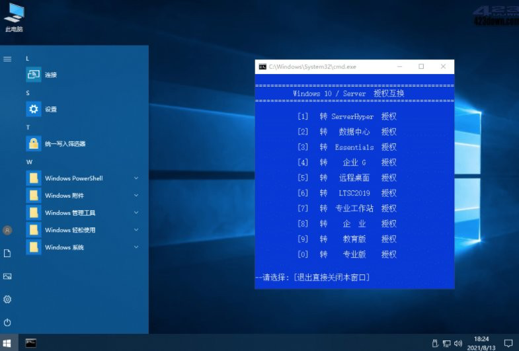
Task: Click the Windows 系统 folder icon
Action: [34, 247]
